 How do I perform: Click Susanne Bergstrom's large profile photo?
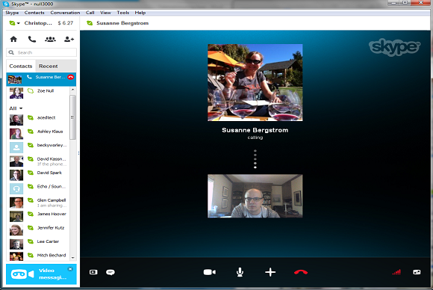coord(255,82)
